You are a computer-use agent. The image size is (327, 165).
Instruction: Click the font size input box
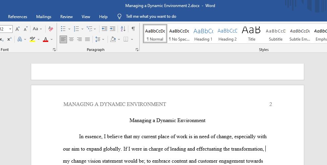[x=4, y=29]
